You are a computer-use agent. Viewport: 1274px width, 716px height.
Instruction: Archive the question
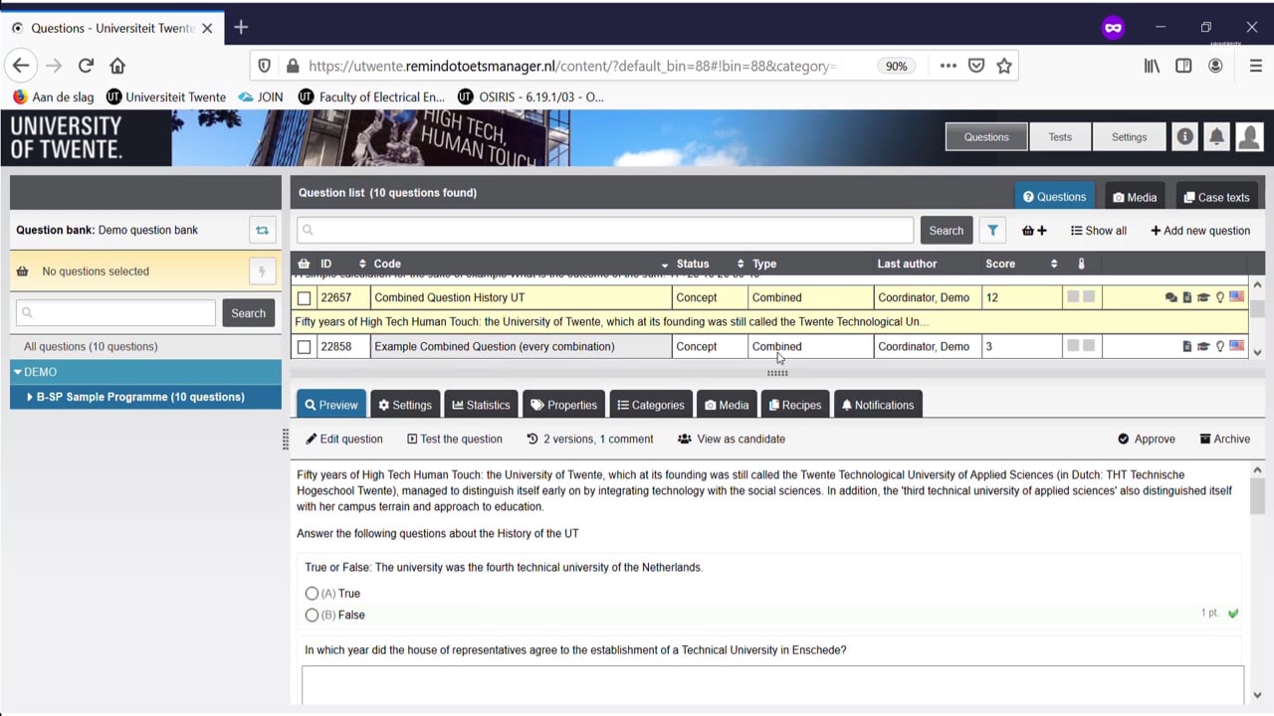(x=1225, y=439)
